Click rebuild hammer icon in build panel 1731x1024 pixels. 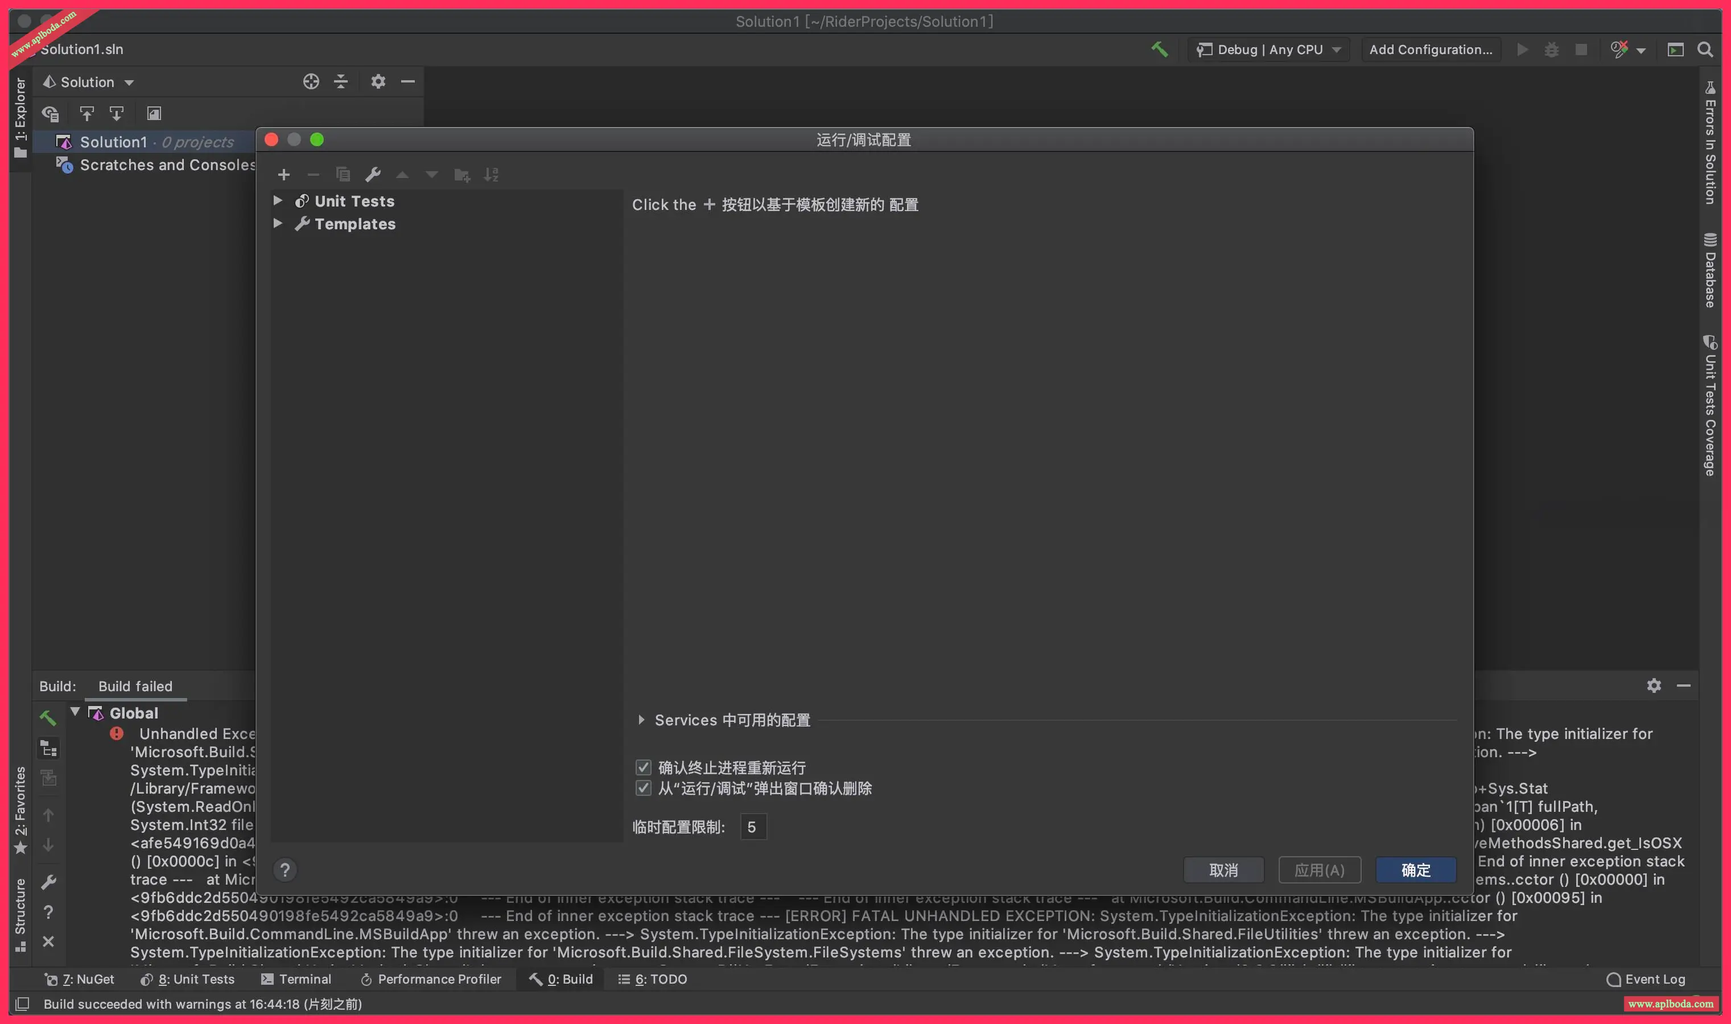48,717
